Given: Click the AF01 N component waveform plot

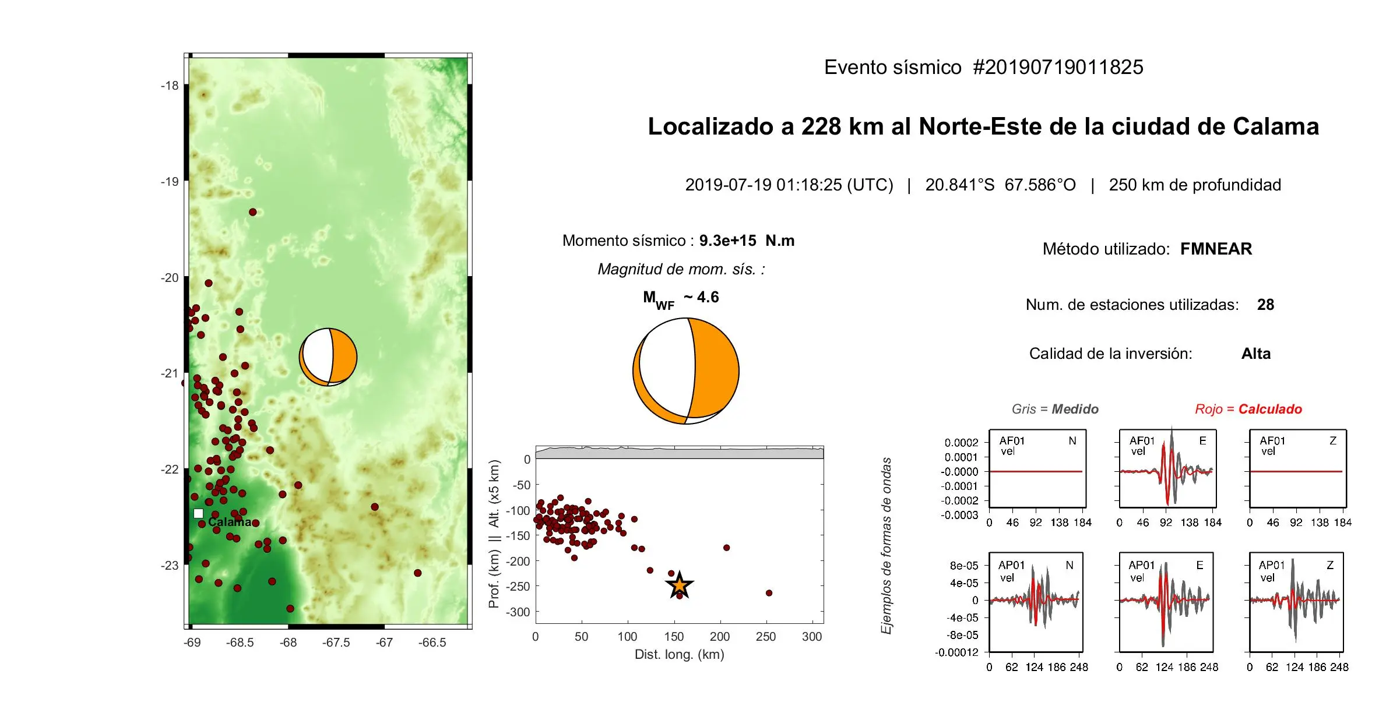Looking at the screenshot, I should [x=1037, y=468].
